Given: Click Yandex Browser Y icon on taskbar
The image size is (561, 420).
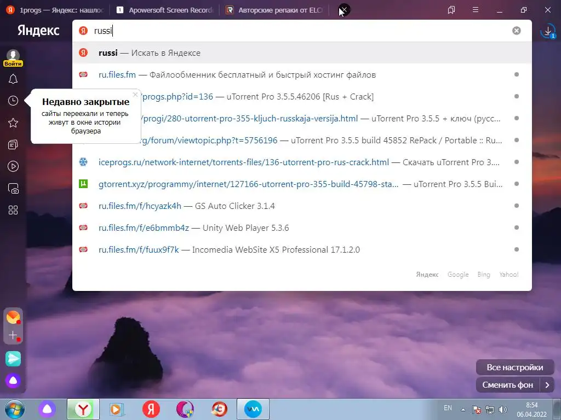Looking at the screenshot, I should [x=83, y=409].
